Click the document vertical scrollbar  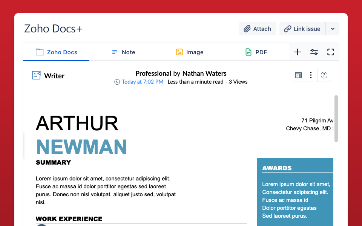tap(336, 119)
